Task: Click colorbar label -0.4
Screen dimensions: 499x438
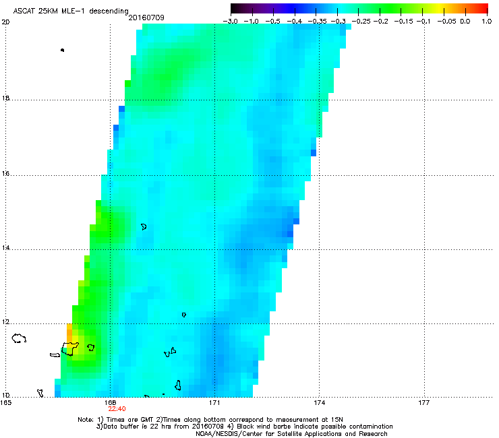Action: [295, 22]
